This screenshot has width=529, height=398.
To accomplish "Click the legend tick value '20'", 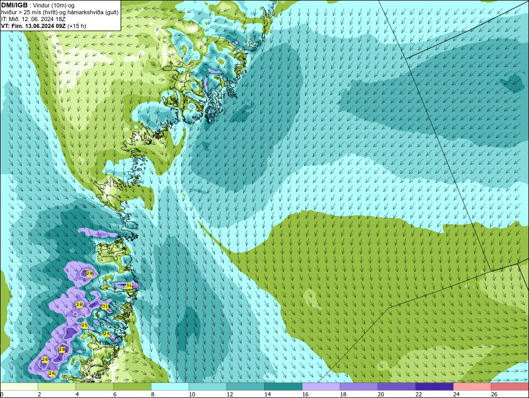I will (381, 394).
